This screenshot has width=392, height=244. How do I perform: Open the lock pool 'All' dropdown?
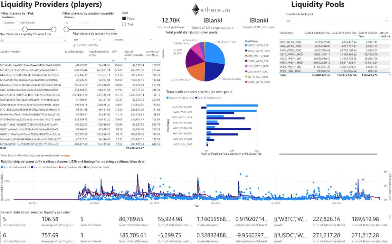click(338, 21)
